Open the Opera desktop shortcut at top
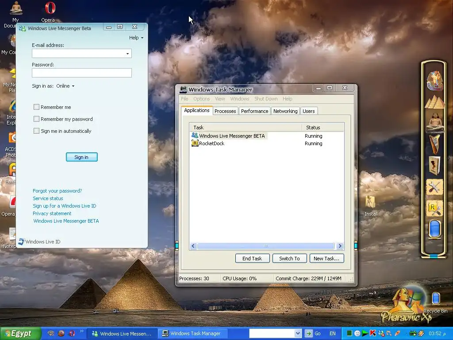 (x=49, y=12)
